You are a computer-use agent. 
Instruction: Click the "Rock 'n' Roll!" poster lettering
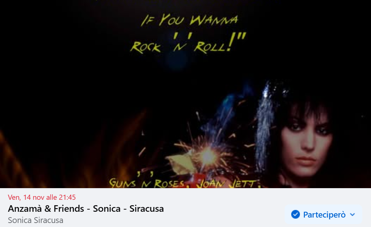pyautogui.click(x=188, y=42)
